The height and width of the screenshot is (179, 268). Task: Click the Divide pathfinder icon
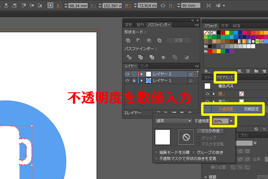129,57
